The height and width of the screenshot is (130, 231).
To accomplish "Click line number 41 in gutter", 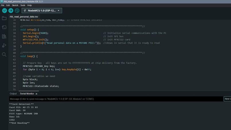I will click(x=14, y=56).
